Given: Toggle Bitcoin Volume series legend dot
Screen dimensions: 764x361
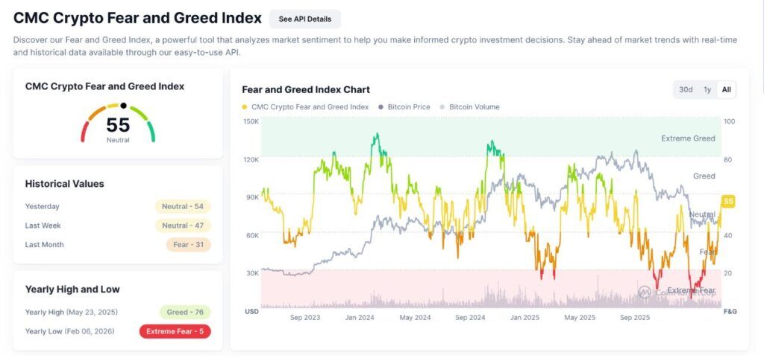Looking at the screenshot, I should point(442,107).
